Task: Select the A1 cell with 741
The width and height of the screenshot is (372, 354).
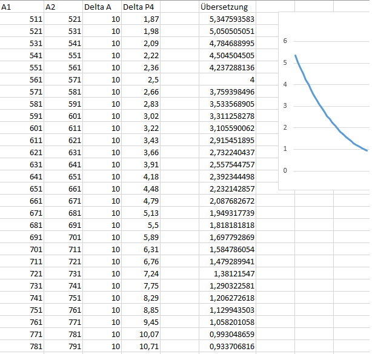Action: point(22,298)
